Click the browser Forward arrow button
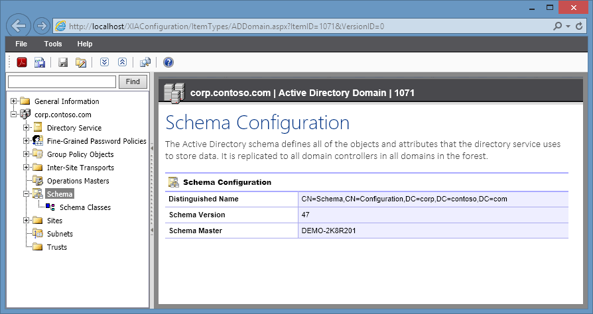 42,26
